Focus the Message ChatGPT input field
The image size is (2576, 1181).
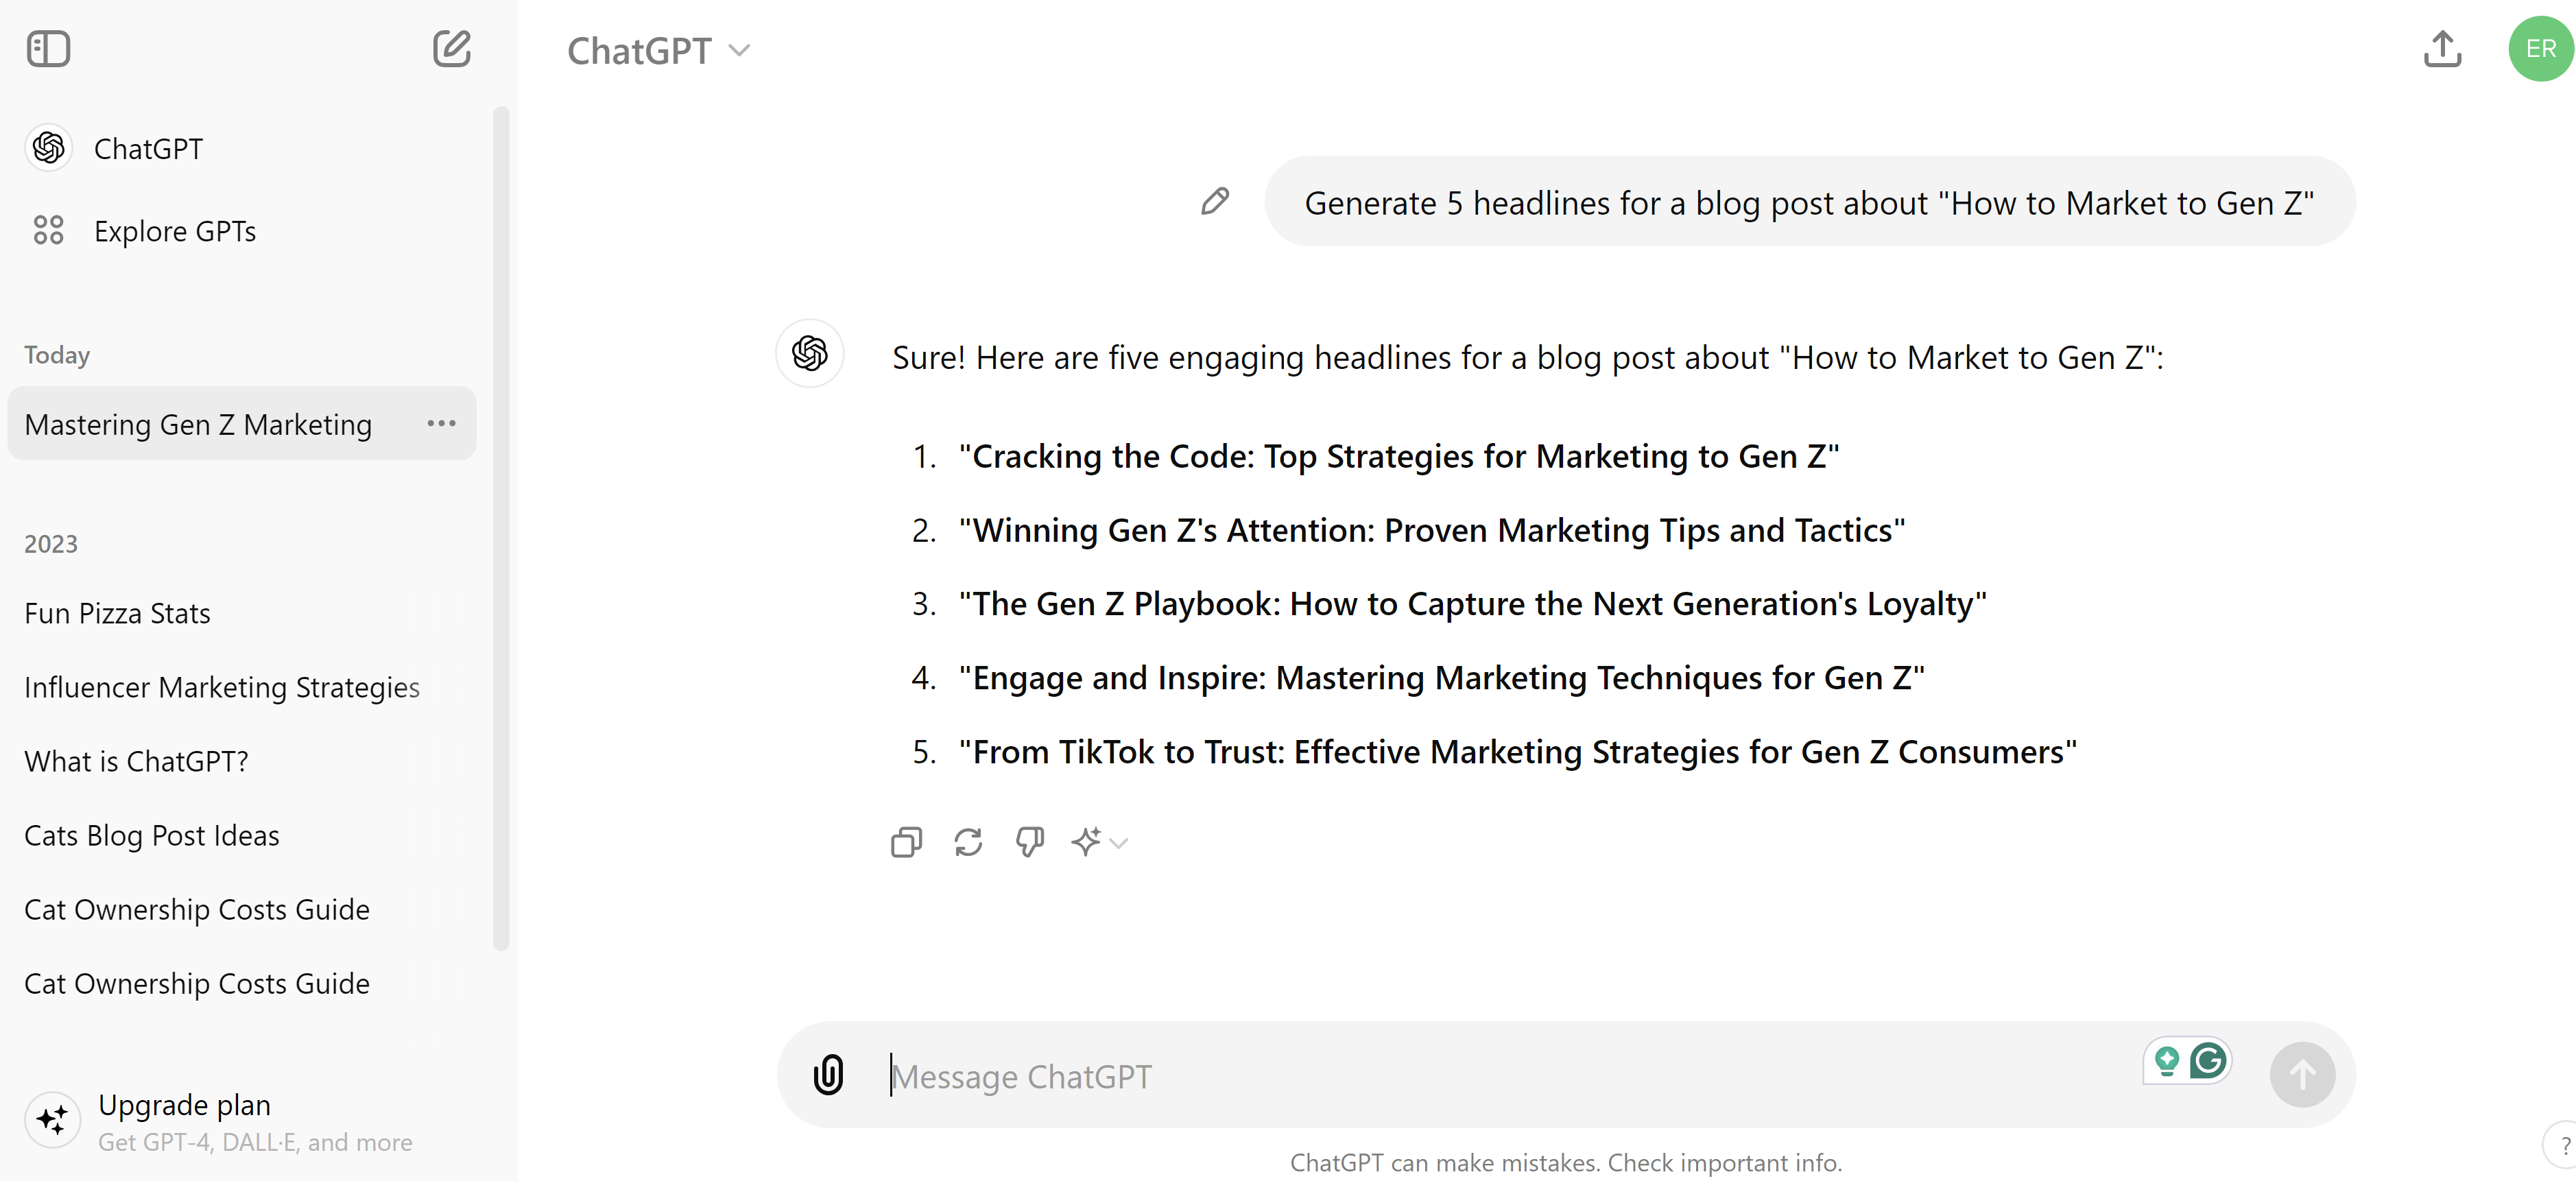(1500, 1076)
